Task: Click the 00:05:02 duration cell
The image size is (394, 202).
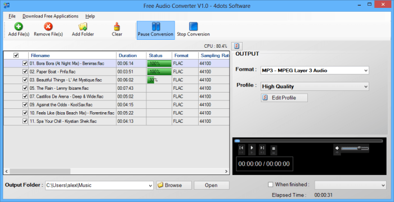Action: coord(131,97)
